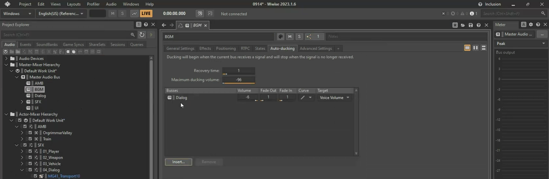Image resolution: width=549 pixels, height=179 pixels.
Task: Click the references share icon showing 1
Action: coord(314,37)
